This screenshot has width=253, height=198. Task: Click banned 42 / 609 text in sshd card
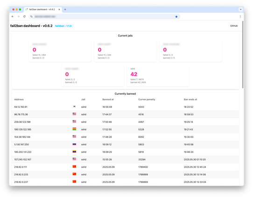tap(138, 83)
